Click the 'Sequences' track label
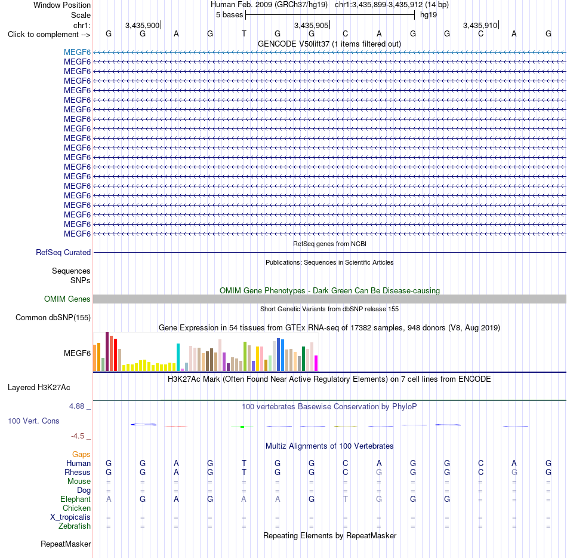 click(x=71, y=271)
